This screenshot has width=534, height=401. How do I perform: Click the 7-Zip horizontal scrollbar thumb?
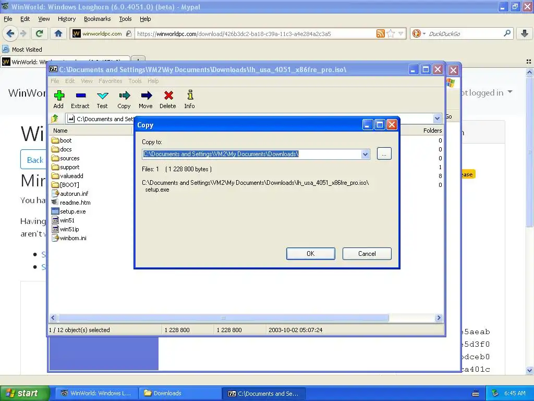[223, 318]
